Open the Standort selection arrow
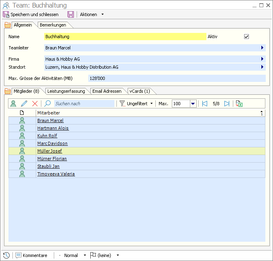Viewport: 273px width, 261px height. click(x=262, y=67)
